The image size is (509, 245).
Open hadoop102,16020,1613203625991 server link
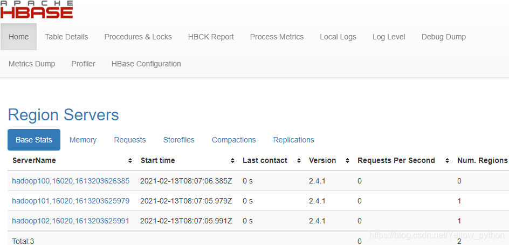pos(71,221)
